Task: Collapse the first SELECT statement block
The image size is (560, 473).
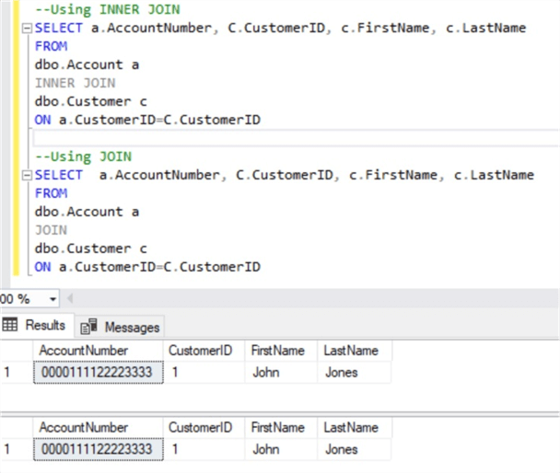Action: click(x=27, y=29)
